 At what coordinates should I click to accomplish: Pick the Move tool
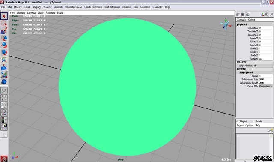pos(4,38)
